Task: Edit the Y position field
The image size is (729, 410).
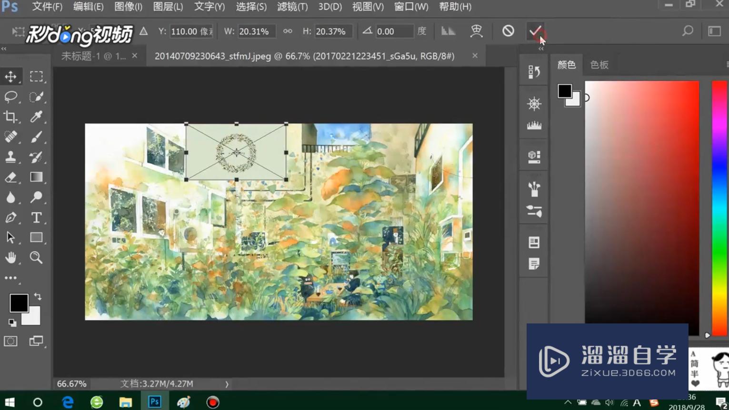Action: [192, 31]
